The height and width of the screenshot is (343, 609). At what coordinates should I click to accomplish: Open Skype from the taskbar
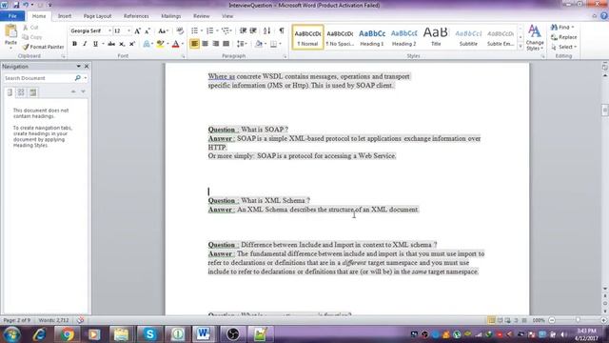pyautogui.click(x=149, y=334)
